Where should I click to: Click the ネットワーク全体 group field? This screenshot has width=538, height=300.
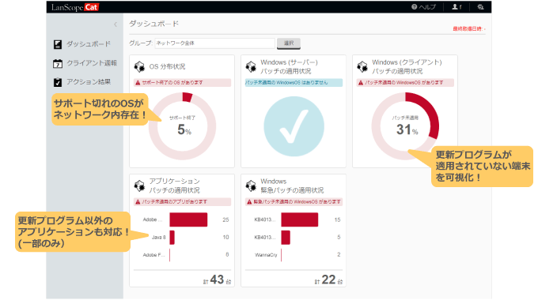pyautogui.click(x=214, y=43)
